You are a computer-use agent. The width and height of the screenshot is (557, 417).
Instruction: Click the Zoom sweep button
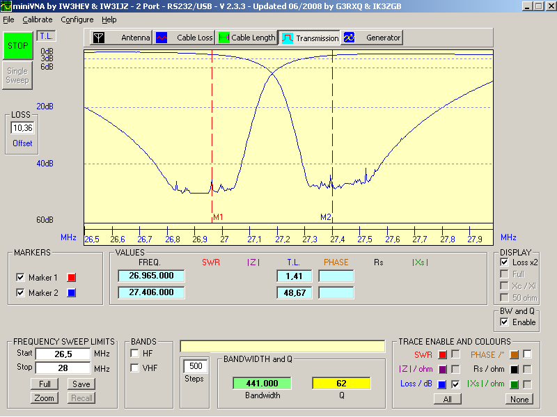coord(45,398)
